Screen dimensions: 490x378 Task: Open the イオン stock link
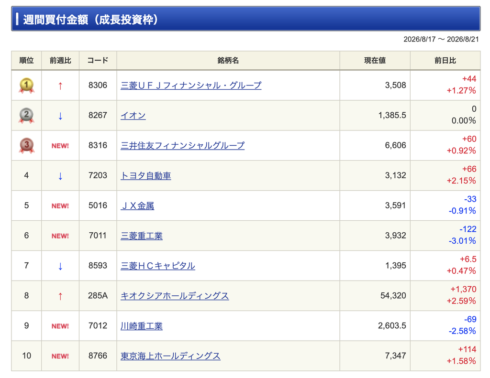tap(133, 116)
